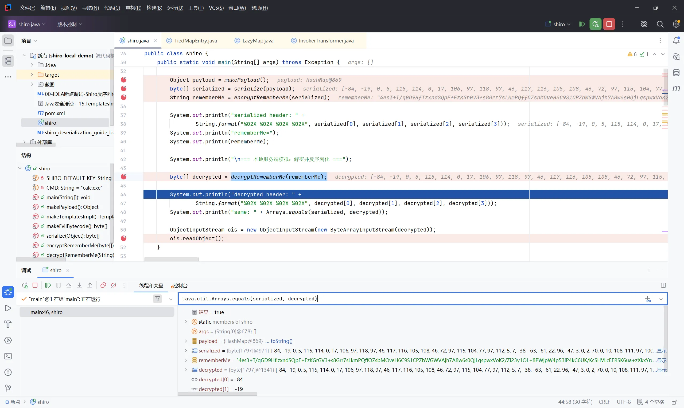Open the Terminal tool window
The width and height of the screenshot is (684, 408).
click(8, 356)
